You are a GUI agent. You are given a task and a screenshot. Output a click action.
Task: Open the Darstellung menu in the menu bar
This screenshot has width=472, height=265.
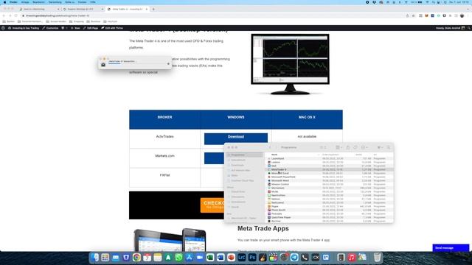click(x=55, y=2)
